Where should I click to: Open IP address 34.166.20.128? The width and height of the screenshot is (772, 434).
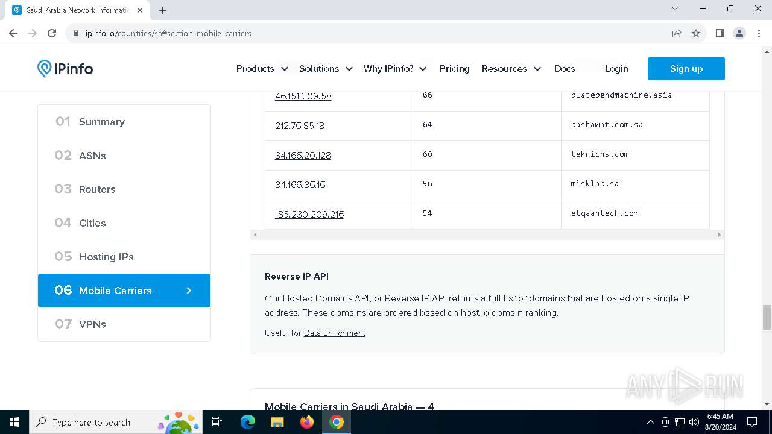[303, 156]
